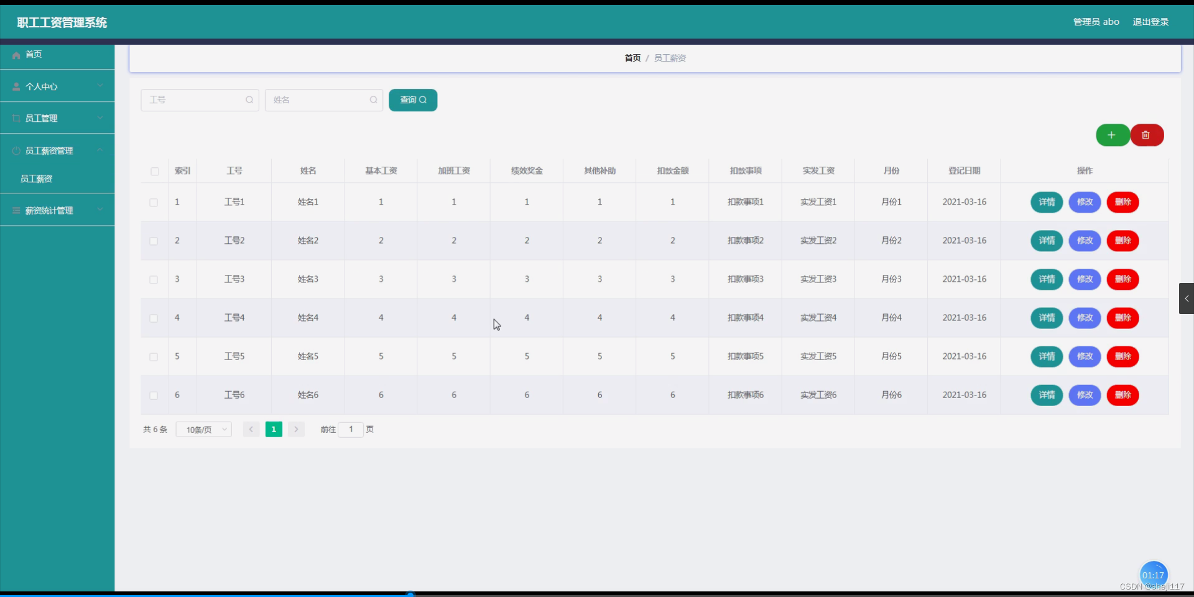Click the list icon beside 薪资统计管理

click(16, 210)
